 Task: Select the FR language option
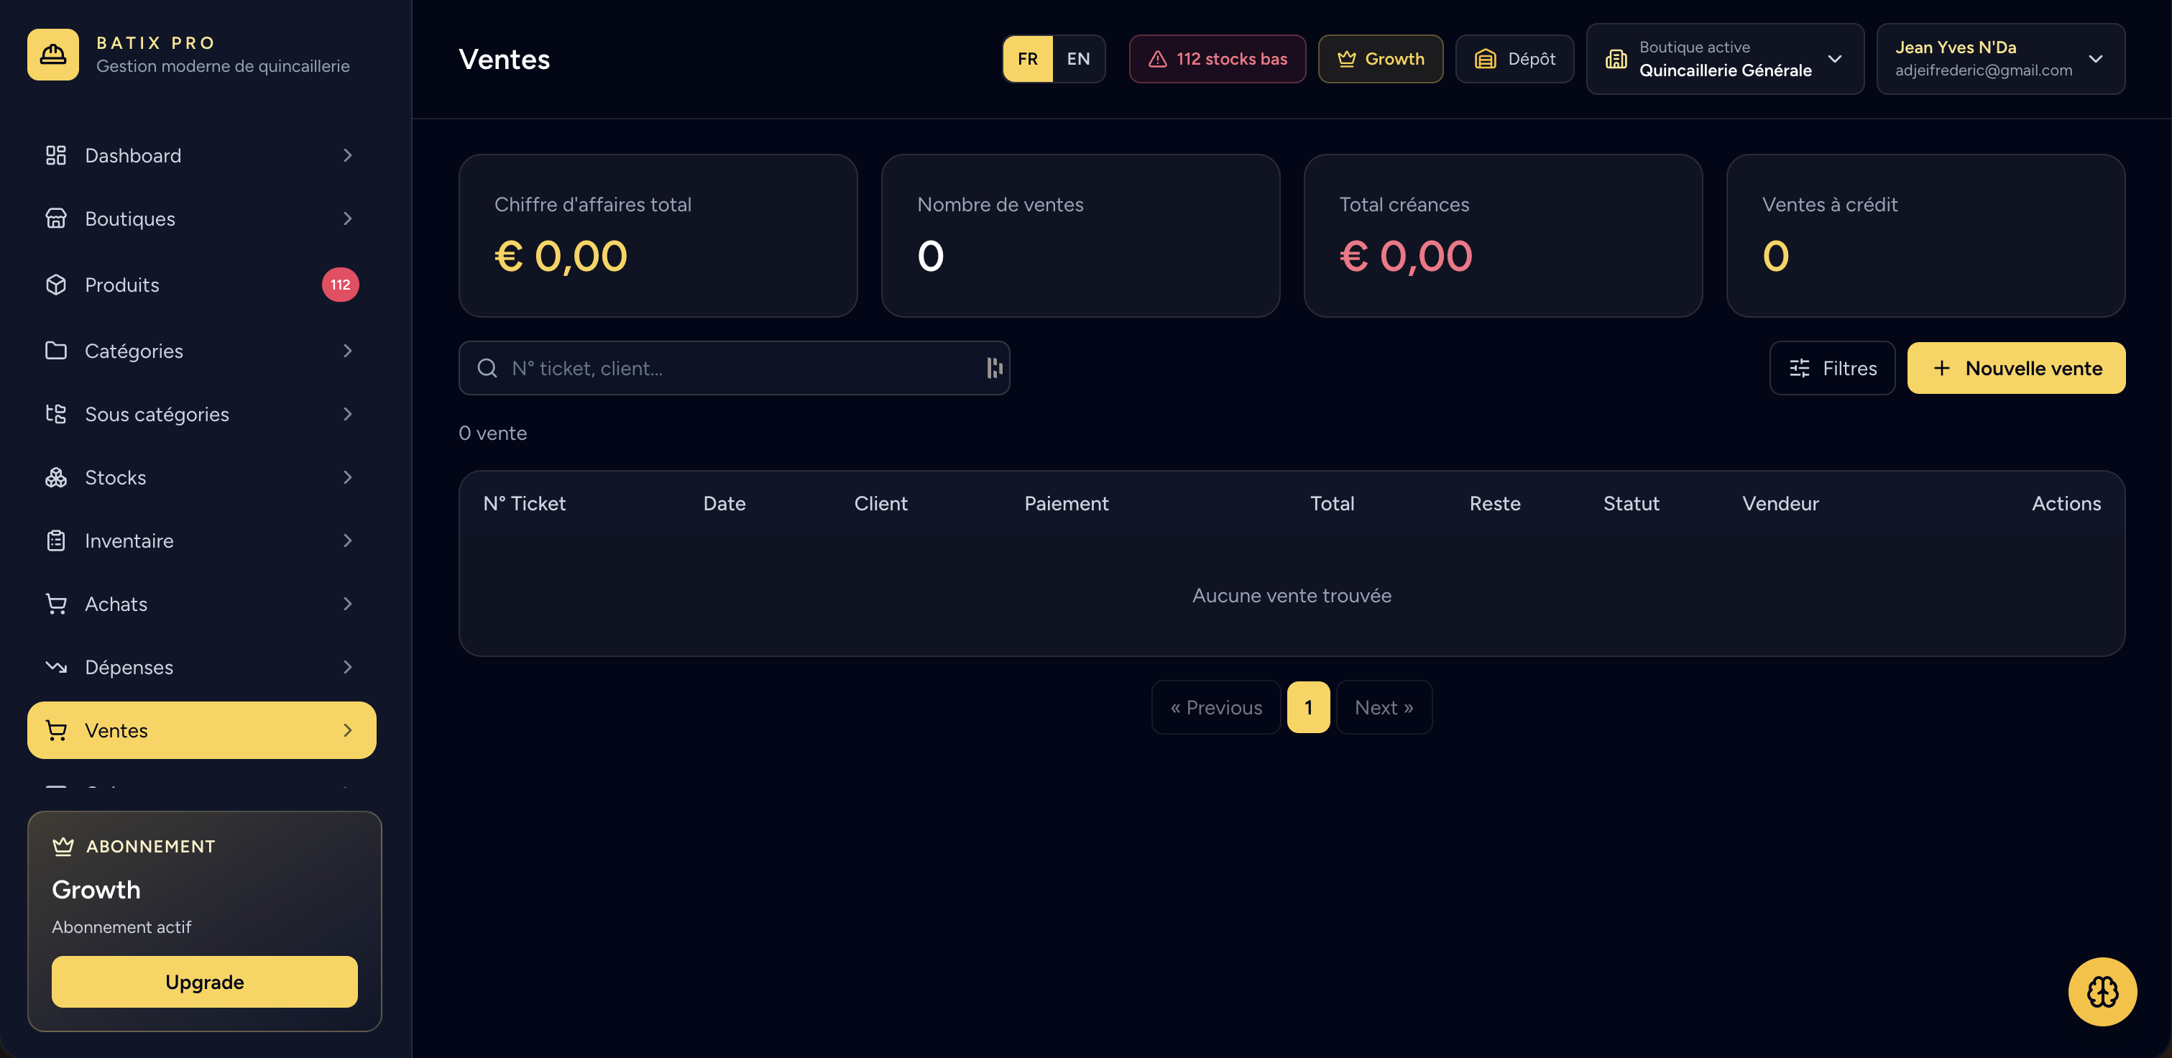(1027, 59)
